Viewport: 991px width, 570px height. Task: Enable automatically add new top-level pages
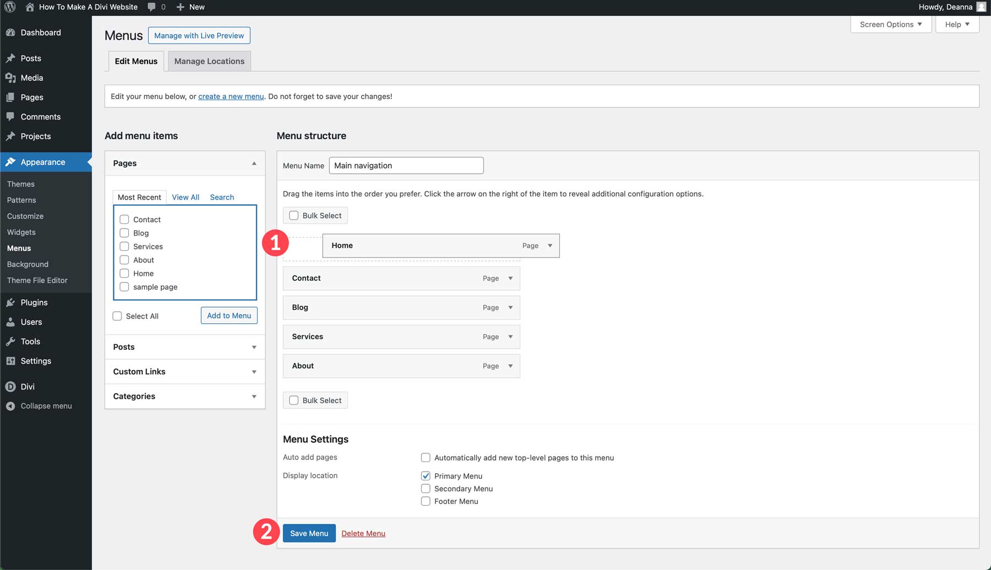click(425, 457)
